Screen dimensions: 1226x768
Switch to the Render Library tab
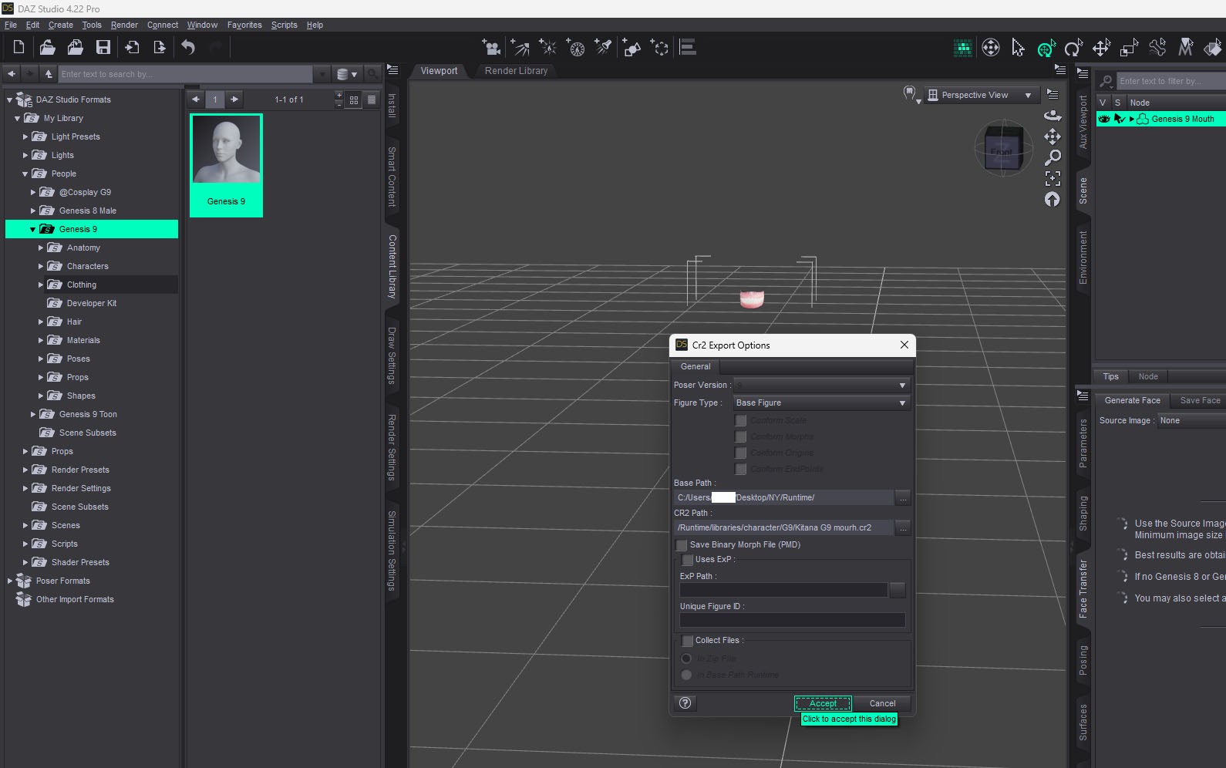(x=516, y=71)
